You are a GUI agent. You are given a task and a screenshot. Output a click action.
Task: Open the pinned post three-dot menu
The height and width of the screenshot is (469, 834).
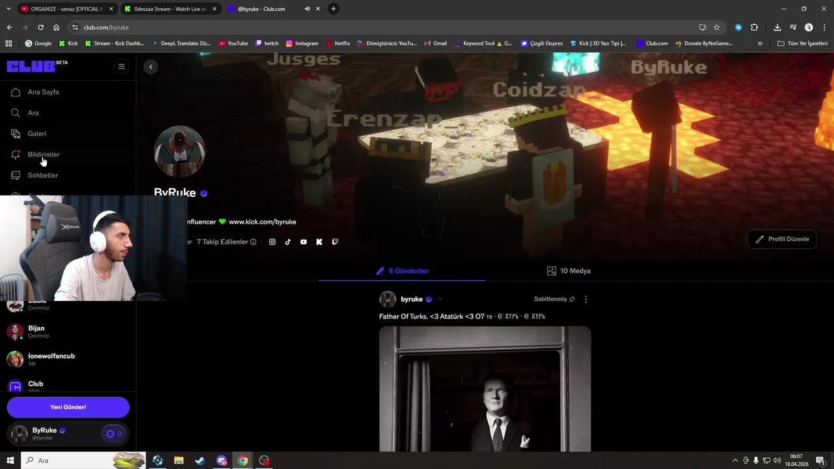(x=586, y=299)
